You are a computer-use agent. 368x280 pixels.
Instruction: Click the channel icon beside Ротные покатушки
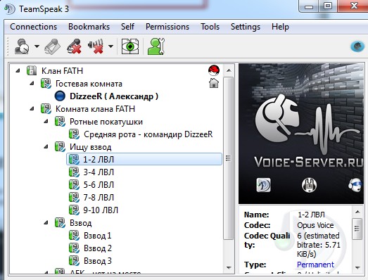[60, 122]
